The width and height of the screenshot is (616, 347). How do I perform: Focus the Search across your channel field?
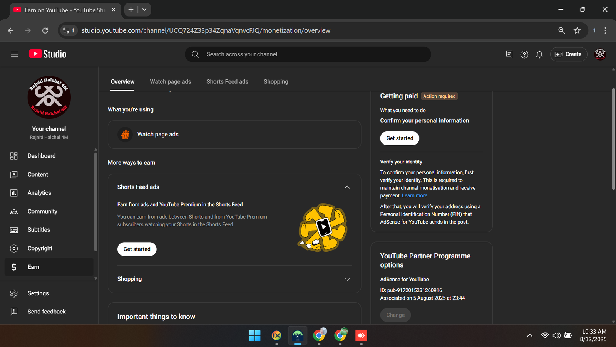(x=308, y=54)
